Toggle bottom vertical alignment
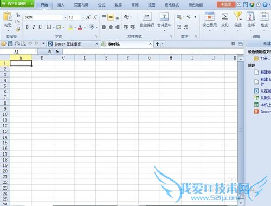 pos(118,17)
